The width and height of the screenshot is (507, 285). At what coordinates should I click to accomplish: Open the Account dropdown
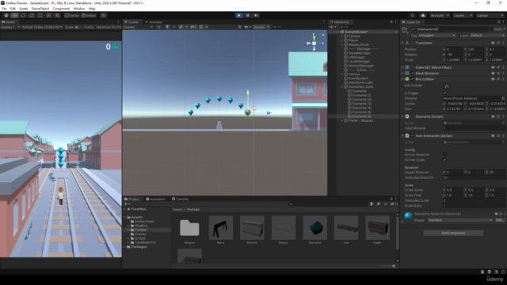[439, 15]
